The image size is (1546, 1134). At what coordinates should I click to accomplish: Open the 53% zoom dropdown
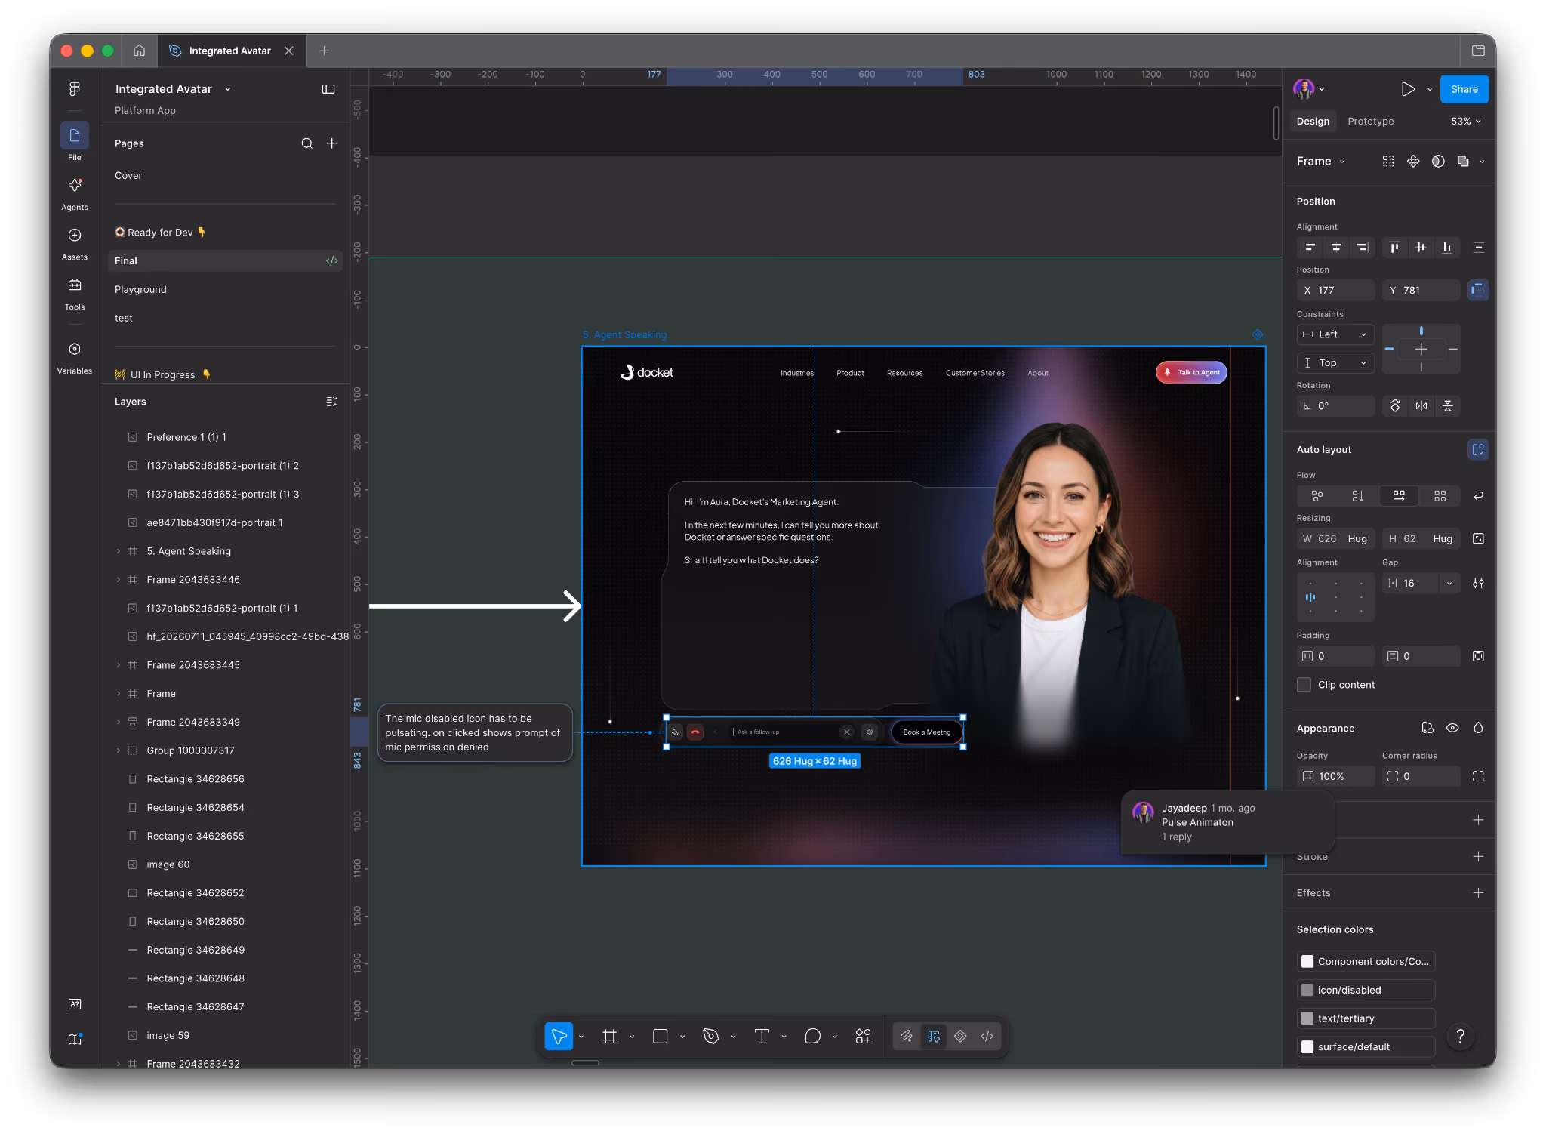(x=1465, y=122)
